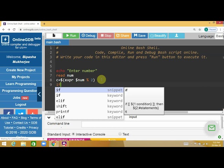This screenshot has width=224, height=168.
Task: Save the current project
Action: tap(140, 36)
